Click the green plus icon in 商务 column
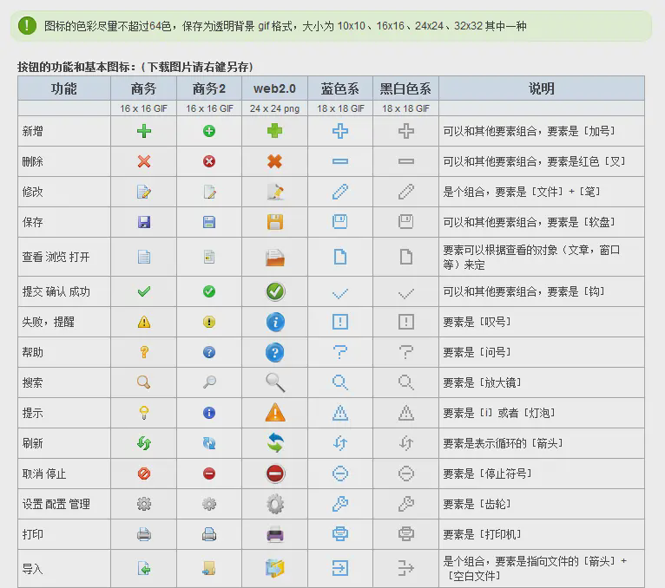The width and height of the screenshot is (665, 588). (x=144, y=131)
